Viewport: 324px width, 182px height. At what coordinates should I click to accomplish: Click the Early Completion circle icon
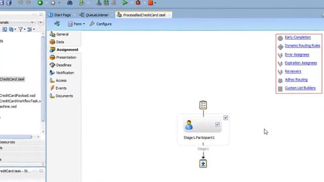pyautogui.click(x=280, y=38)
